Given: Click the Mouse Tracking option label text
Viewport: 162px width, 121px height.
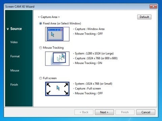Looking at the screenshot, I should (x=53, y=48).
